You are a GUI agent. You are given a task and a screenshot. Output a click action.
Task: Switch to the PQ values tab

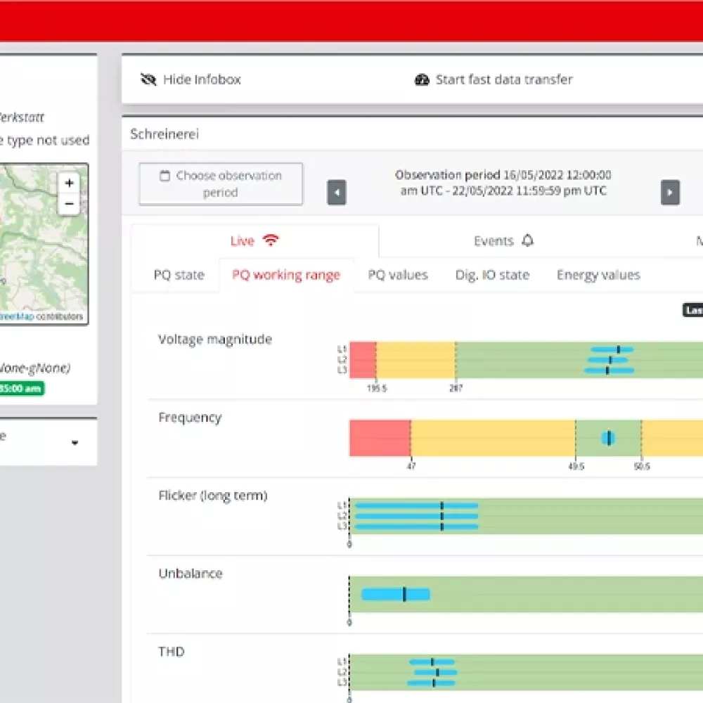coord(397,275)
